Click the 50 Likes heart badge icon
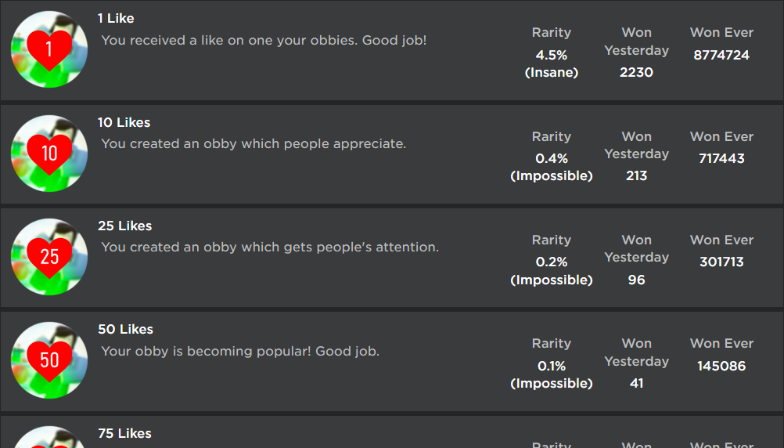Image resolution: width=784 pixels, height=448 pixels. click(49, 360)
